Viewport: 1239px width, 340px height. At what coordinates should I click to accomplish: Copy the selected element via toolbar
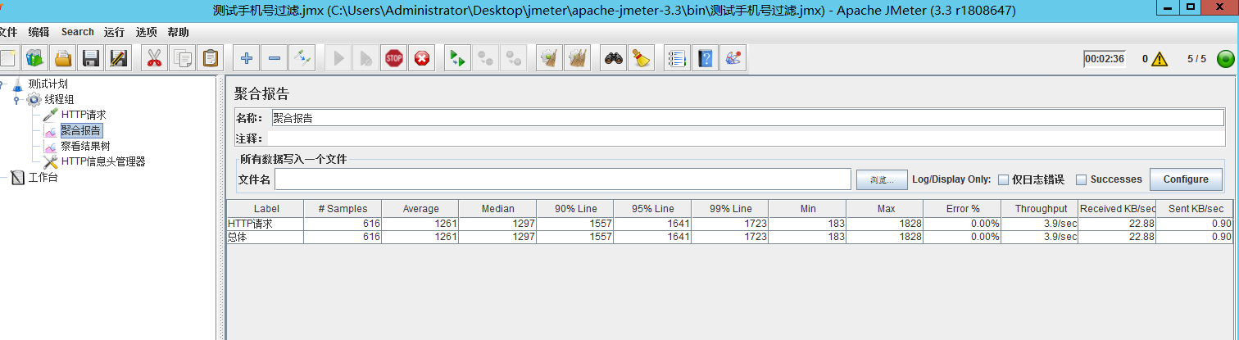182,58
